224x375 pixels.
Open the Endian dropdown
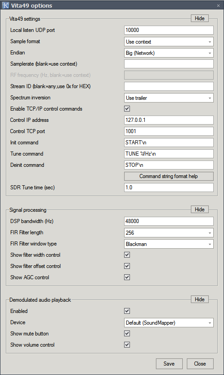point(169,53)
